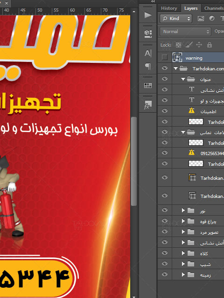Expand the تصویر مرد group
Screen dimensions: 224x298
point(183,232)
